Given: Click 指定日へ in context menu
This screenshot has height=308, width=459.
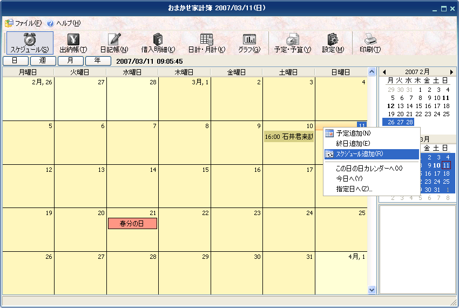Looking at the screenshot, I should coord(354,189).
